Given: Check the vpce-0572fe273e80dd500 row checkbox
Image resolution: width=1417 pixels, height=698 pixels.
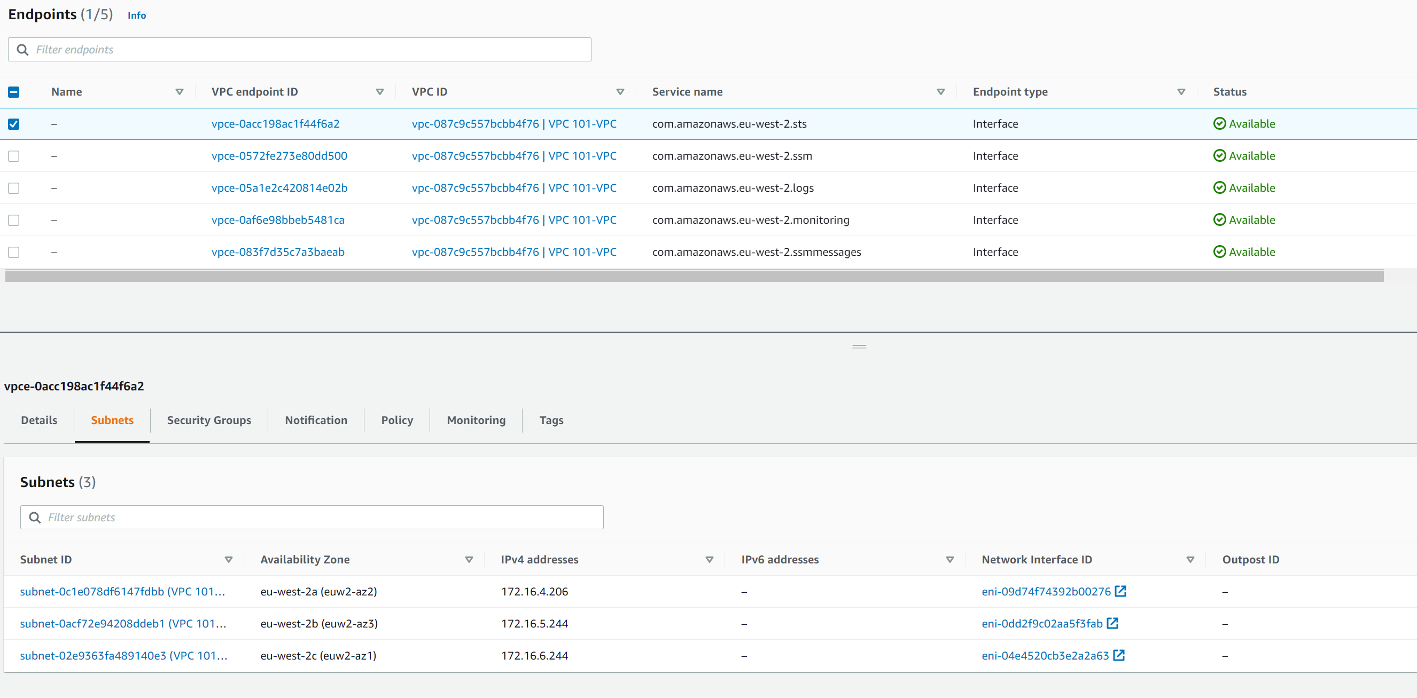Looking at the screenshot, I should click(x=14, y=156).
